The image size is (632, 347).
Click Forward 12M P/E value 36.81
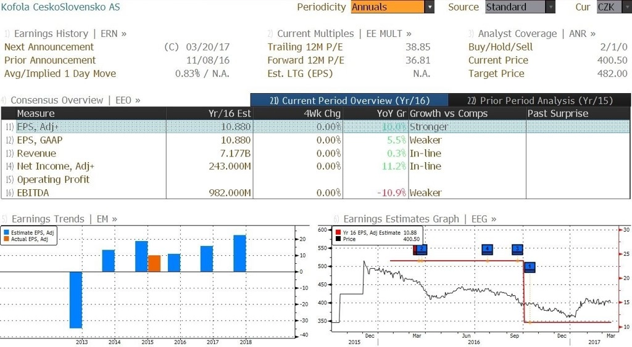pyautogui.click(x=418, y=60)
